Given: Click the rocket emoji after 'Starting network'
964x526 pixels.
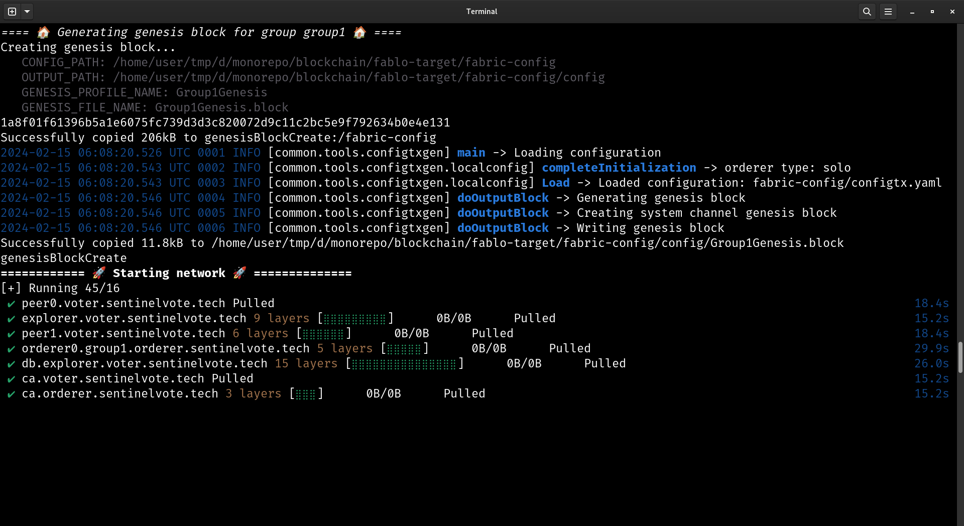Looking at the screenshot, I should point(239,273).
